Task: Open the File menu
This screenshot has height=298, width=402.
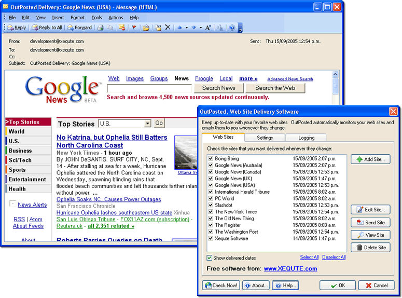Action: tap(12, 18)
